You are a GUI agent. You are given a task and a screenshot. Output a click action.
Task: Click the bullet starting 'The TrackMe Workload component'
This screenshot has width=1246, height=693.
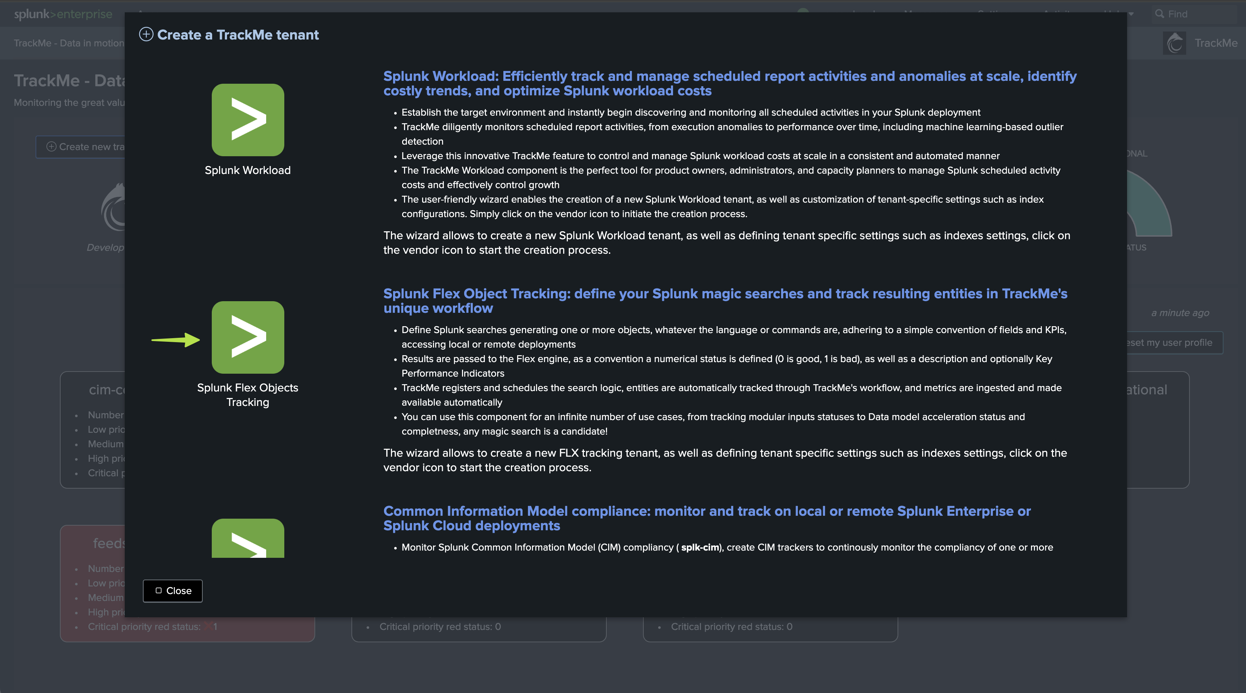[731, 178]
